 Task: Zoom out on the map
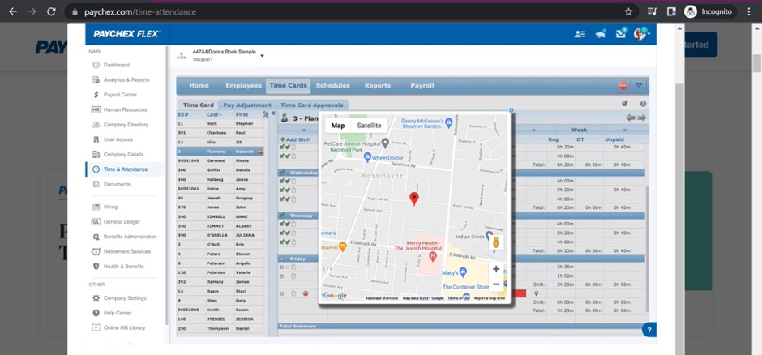point(496,284)
